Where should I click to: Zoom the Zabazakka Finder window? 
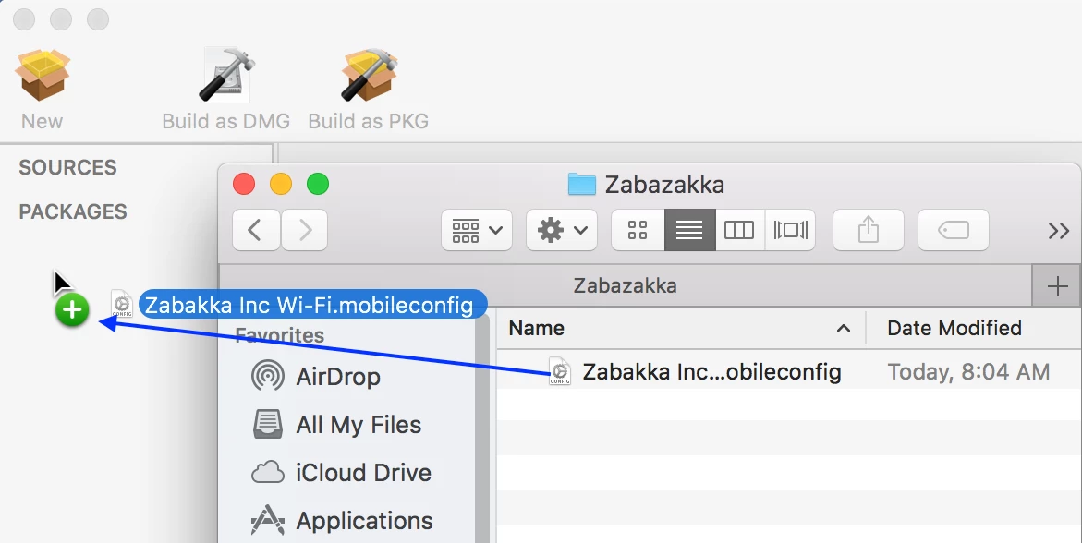click(x=318, y=184)
